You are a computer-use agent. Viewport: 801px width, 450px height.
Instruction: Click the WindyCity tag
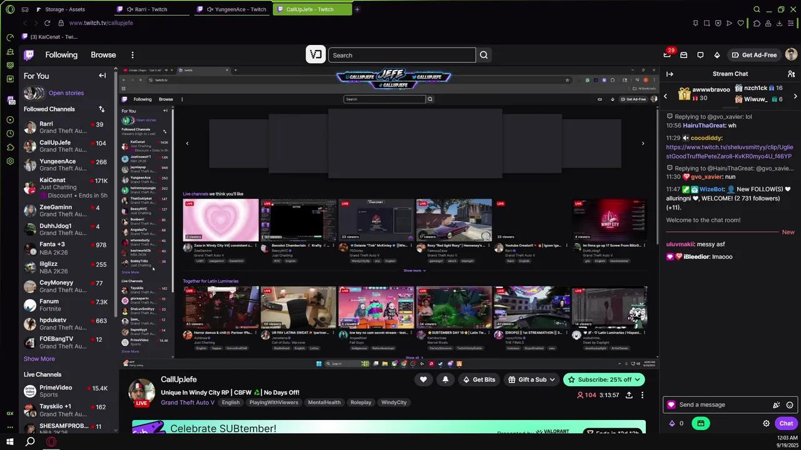pos(394,402)
